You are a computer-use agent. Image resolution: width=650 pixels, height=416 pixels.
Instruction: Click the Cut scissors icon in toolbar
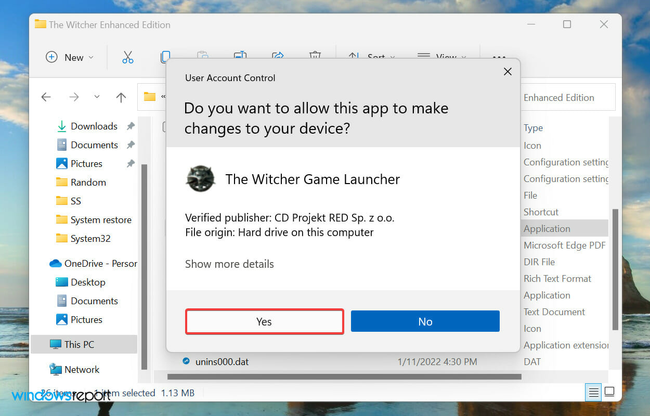pos(128,57)
